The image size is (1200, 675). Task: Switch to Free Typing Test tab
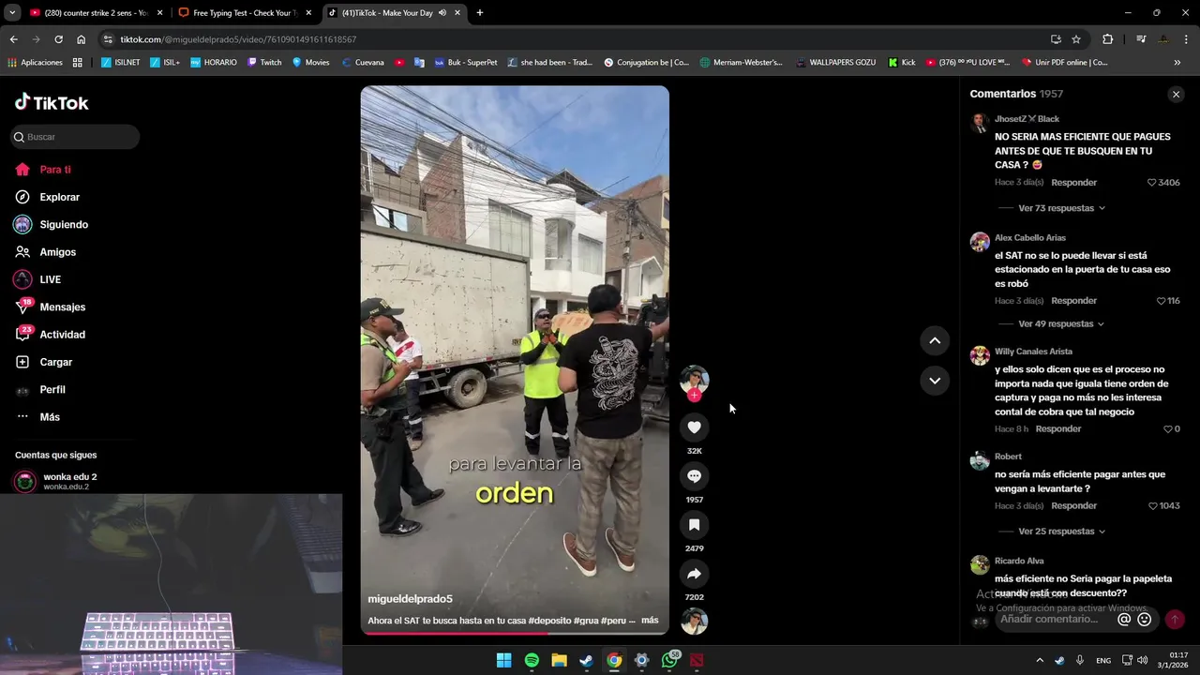point(246,13)
